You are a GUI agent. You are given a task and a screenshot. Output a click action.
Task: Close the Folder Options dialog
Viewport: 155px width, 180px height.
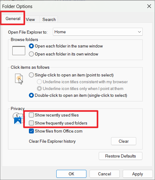(149, 6)
